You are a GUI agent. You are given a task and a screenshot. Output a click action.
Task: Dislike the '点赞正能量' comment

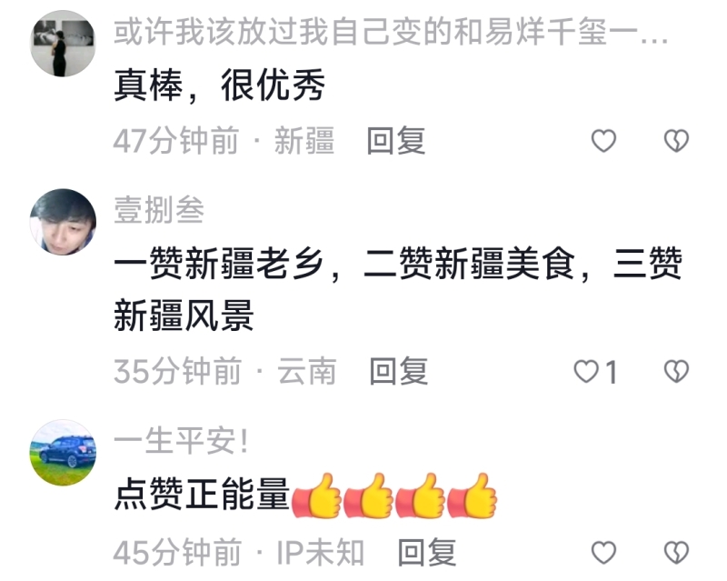(x=676, y=552)
